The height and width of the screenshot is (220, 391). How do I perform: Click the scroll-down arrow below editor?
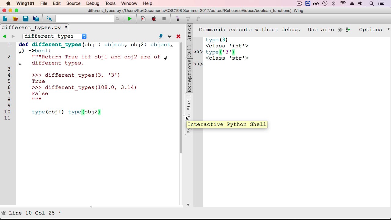pyautogui.click(x=188, y=205)
